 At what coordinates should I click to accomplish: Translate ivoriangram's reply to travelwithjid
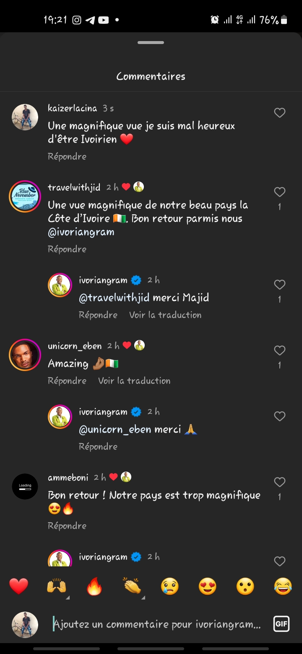point(165,315)
